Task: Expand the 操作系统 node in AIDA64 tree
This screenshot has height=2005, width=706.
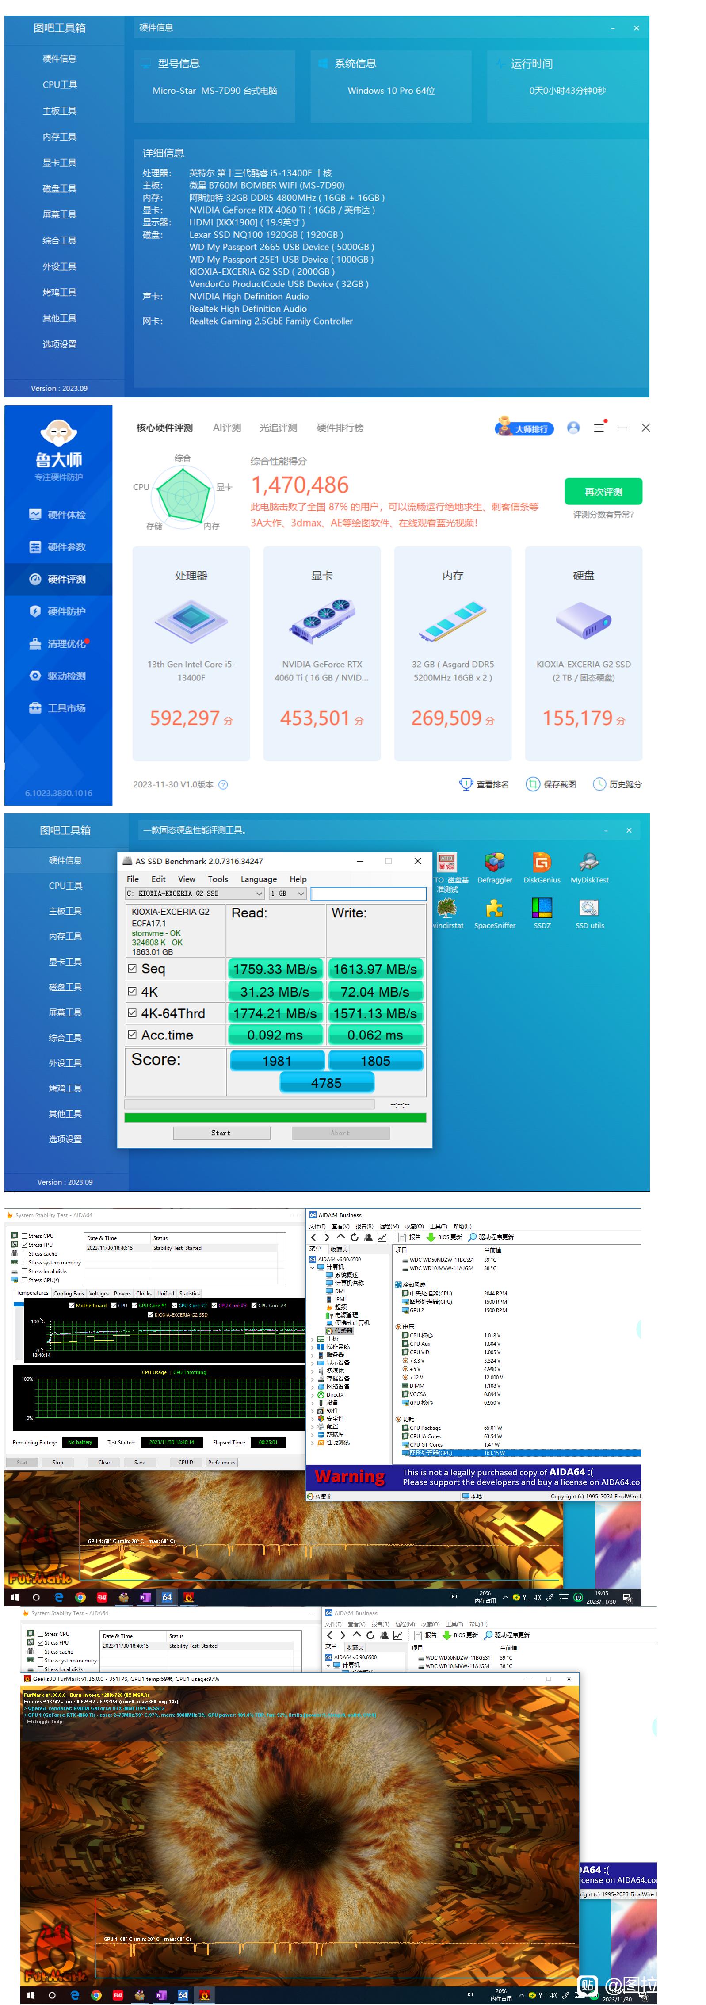Action: [x=313, y=1347]
